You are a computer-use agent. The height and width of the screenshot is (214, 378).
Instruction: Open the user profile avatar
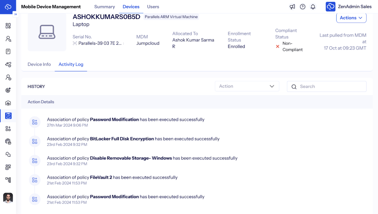(8, 198)
